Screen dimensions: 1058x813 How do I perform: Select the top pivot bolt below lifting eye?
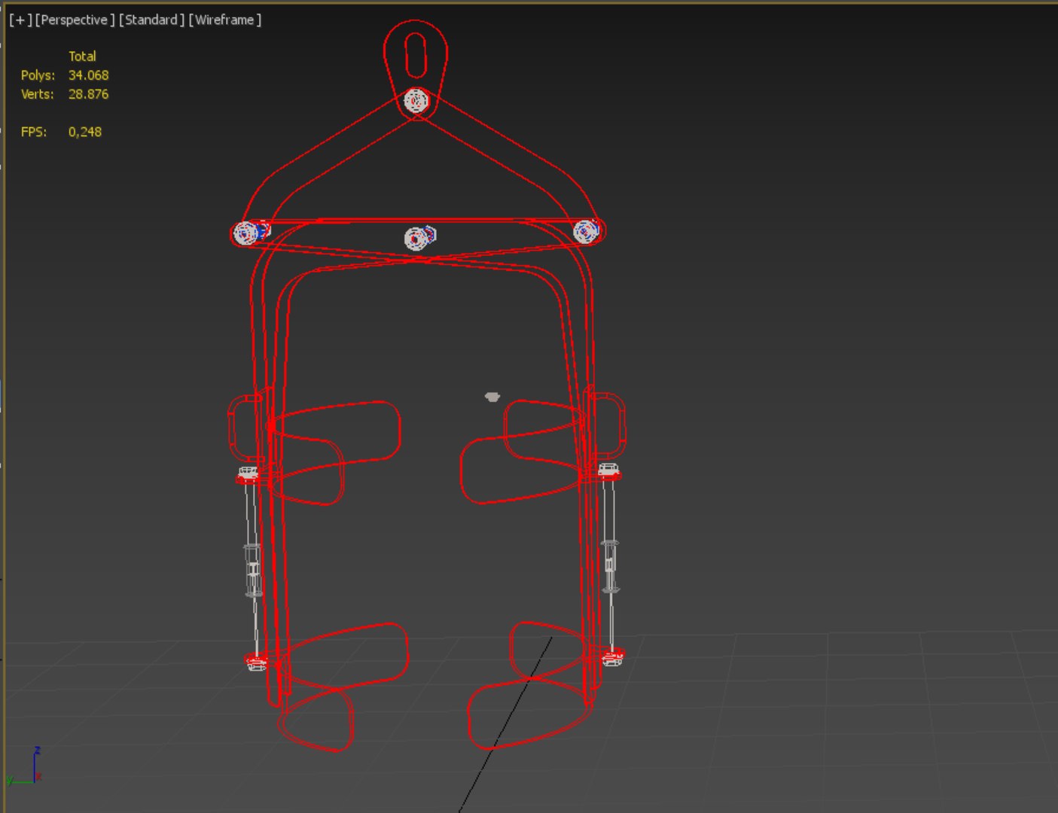[416, 101]
